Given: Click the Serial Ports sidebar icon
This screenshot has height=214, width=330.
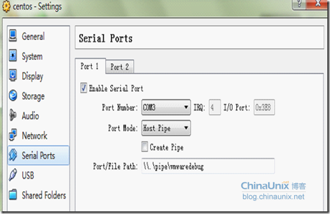Looking at the screenshot, I should pyautogui.click(x=13, y=155).
